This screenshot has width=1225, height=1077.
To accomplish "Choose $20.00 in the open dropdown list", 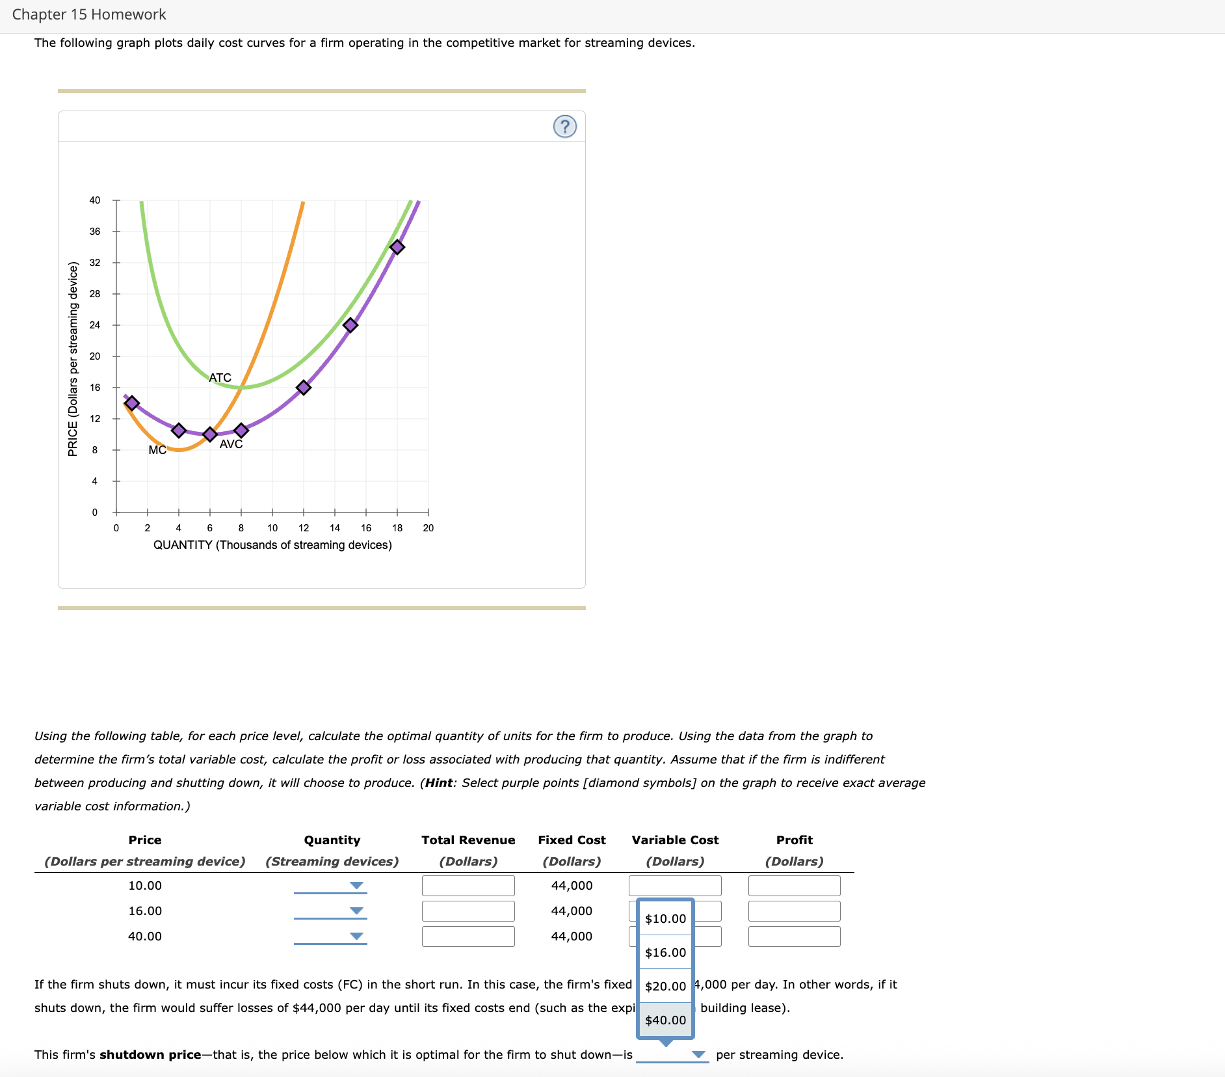I will (x=665, y=986).
